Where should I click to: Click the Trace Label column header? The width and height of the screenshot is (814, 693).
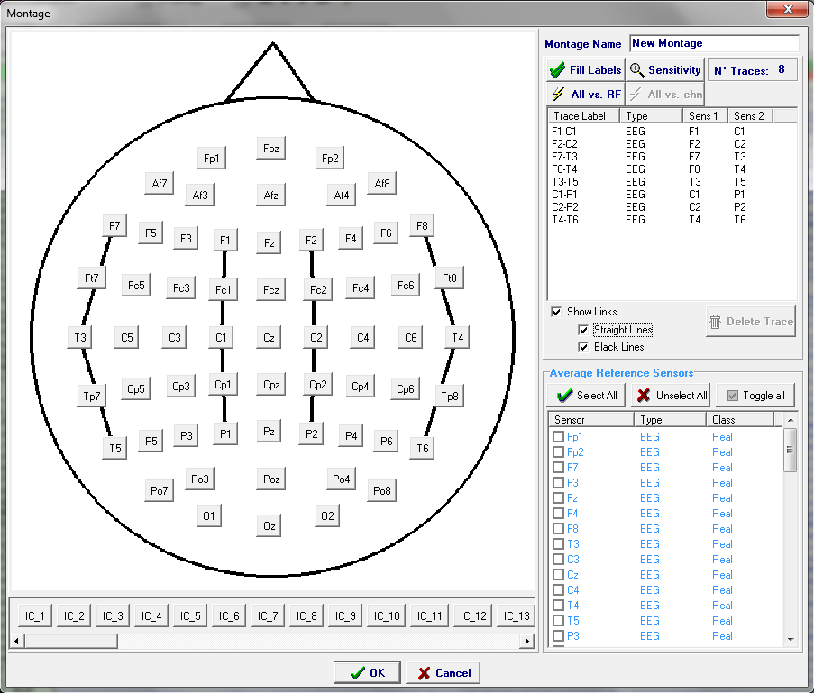click(583, 115)
